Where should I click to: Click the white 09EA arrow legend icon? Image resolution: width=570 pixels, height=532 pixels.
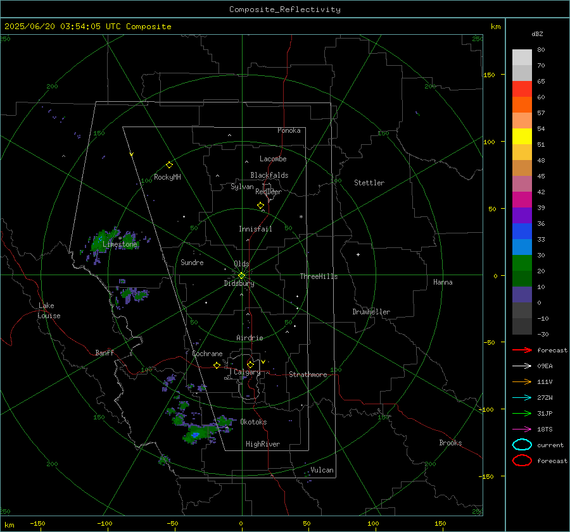click(x=522, y=366)
